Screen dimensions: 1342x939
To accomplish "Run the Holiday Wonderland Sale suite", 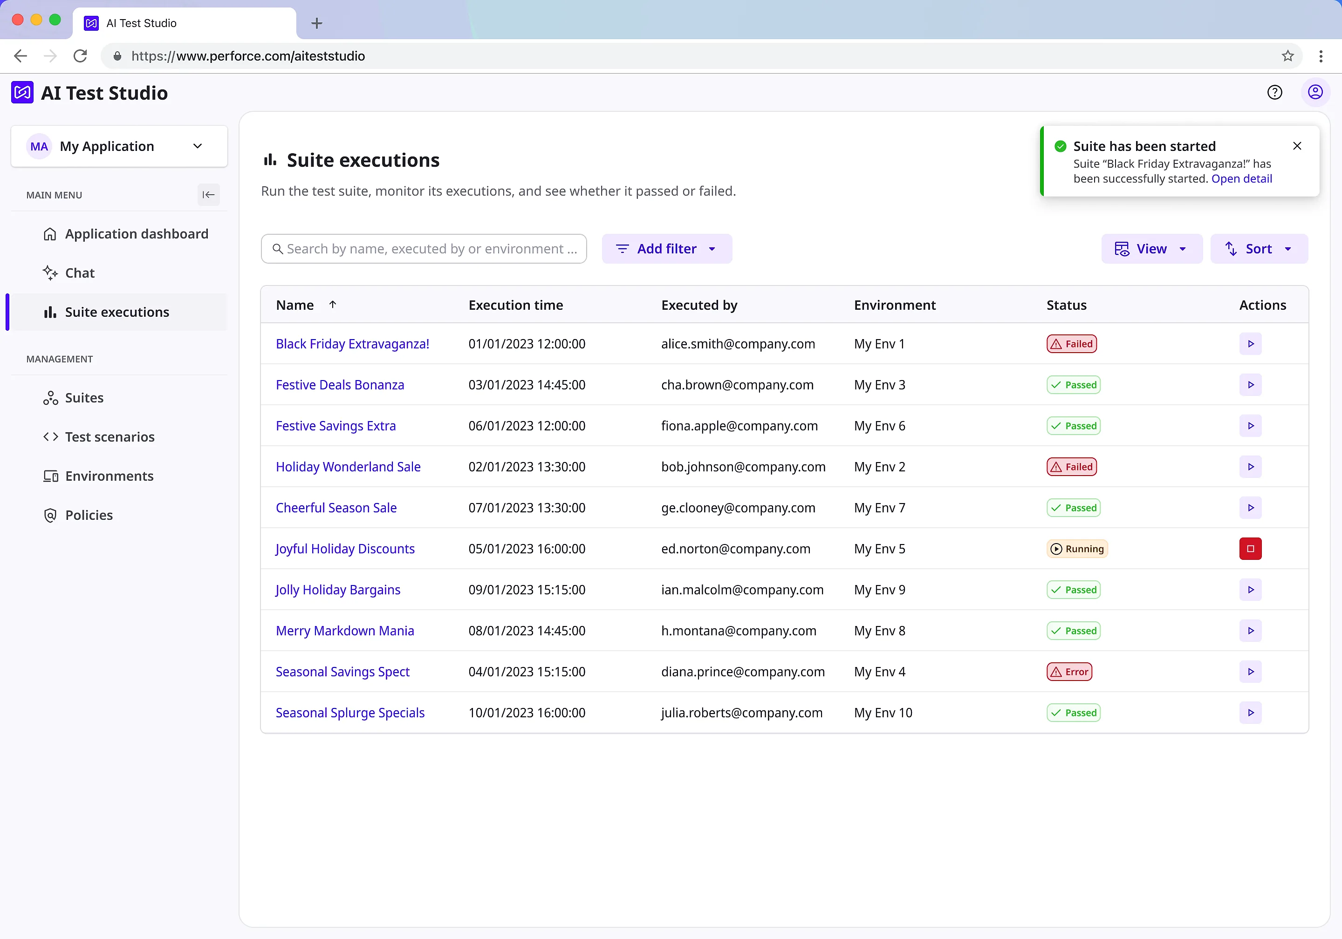I will tap(1250, 466).
